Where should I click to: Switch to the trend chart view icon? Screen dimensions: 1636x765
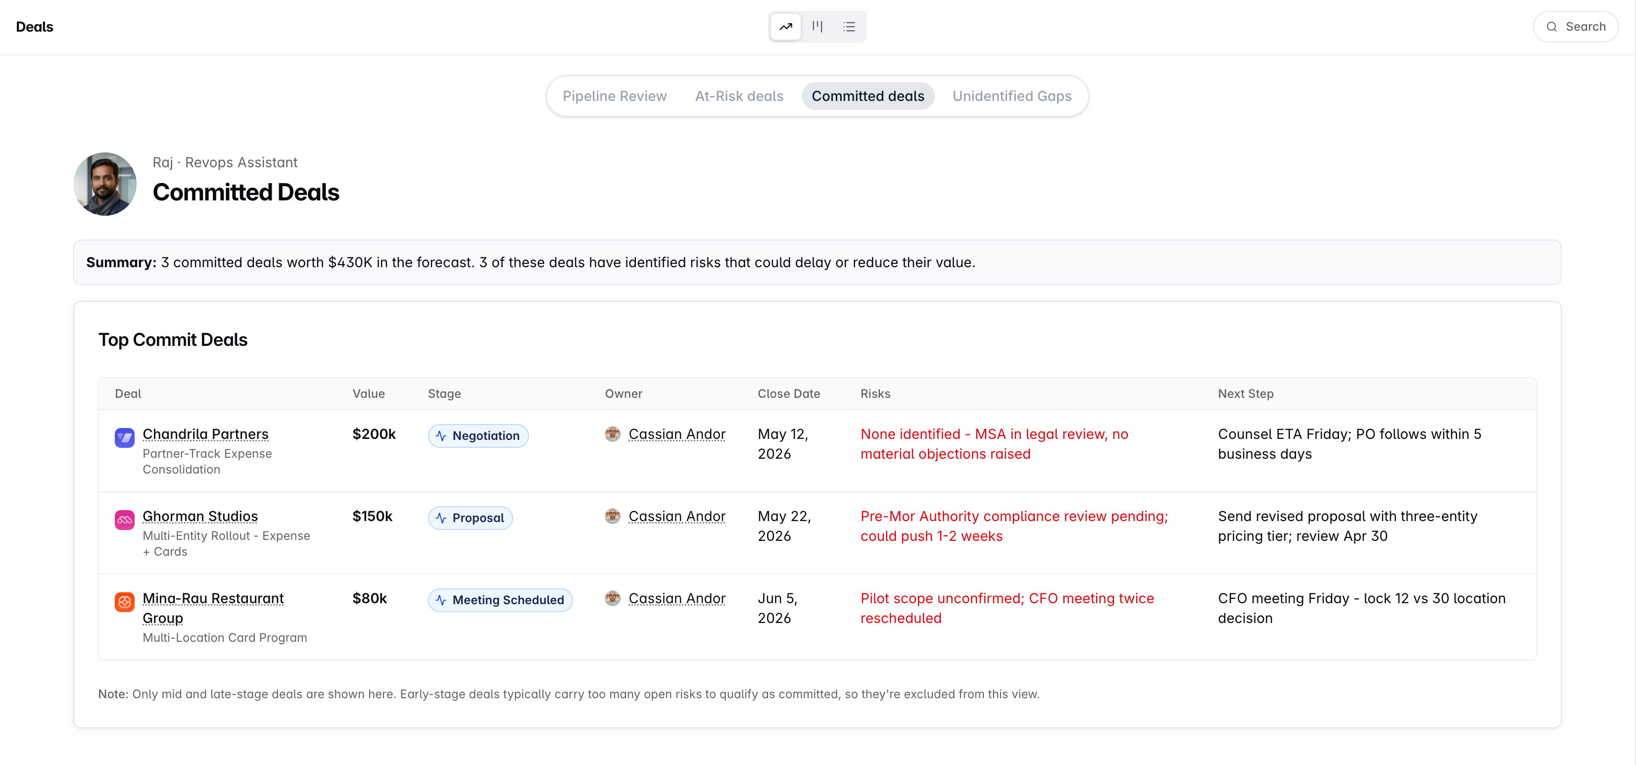pyautogui.click(x=786, y=27)
